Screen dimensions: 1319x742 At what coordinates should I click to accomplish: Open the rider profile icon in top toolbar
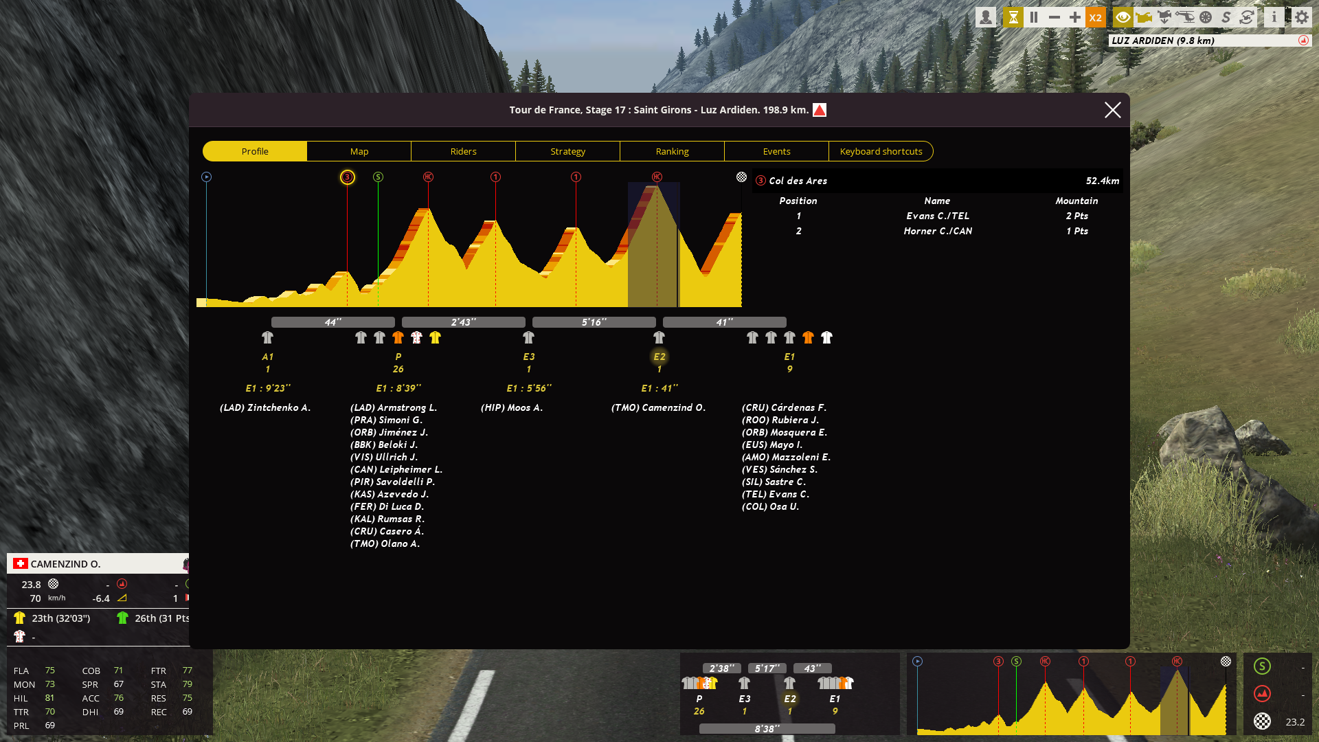click(986, 17)
